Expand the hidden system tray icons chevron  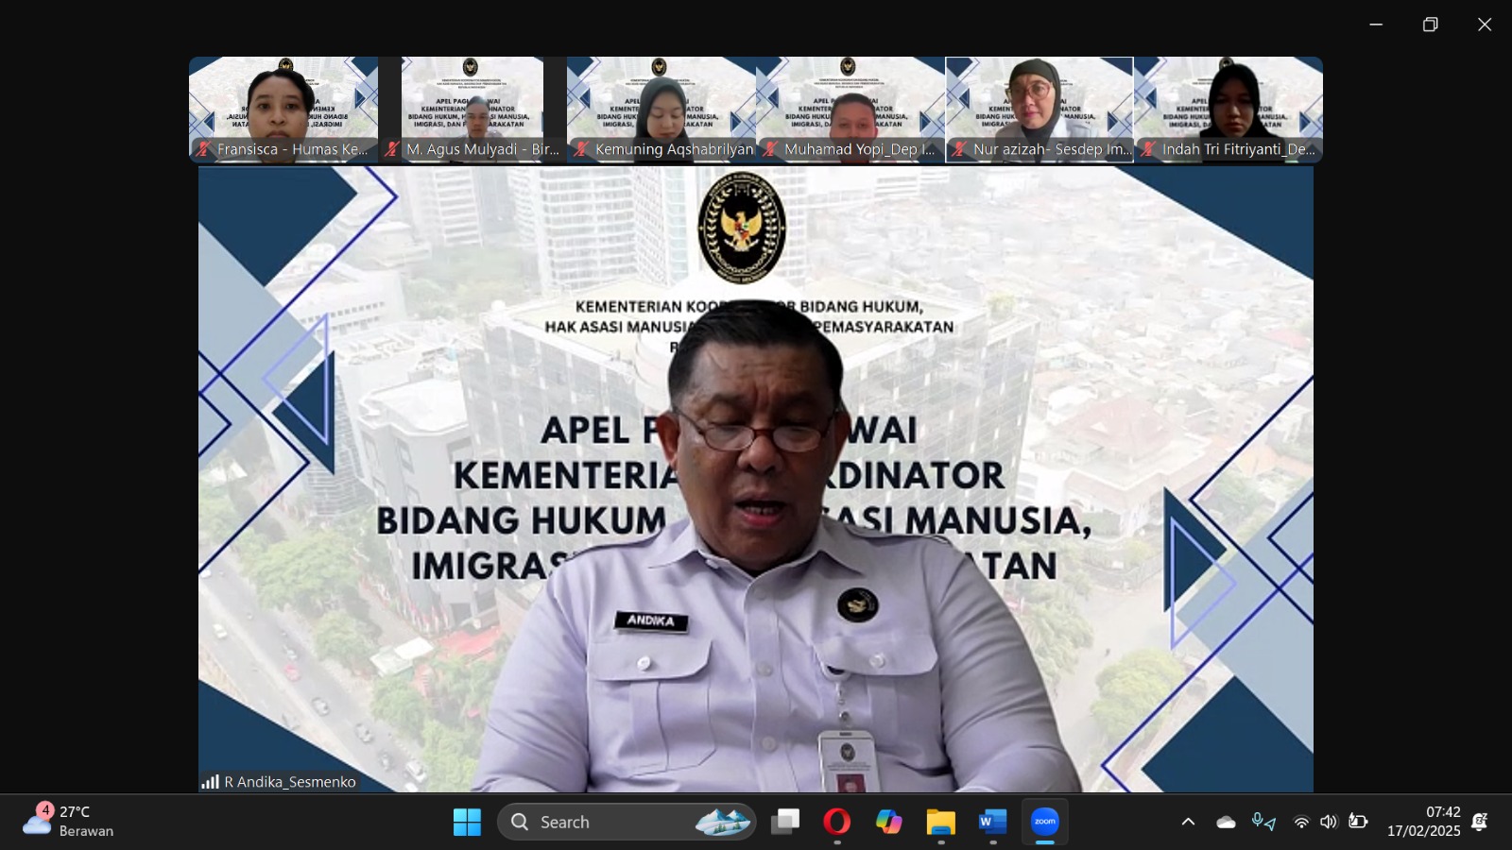coord(1188,822)
